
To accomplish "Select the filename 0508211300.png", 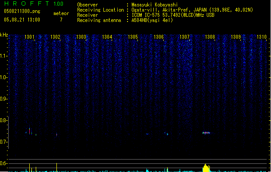I will pyautogui.click(x=22, y=12).
